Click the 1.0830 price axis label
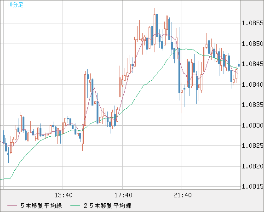Screen dimensions: 264x212 pos(253,125)
